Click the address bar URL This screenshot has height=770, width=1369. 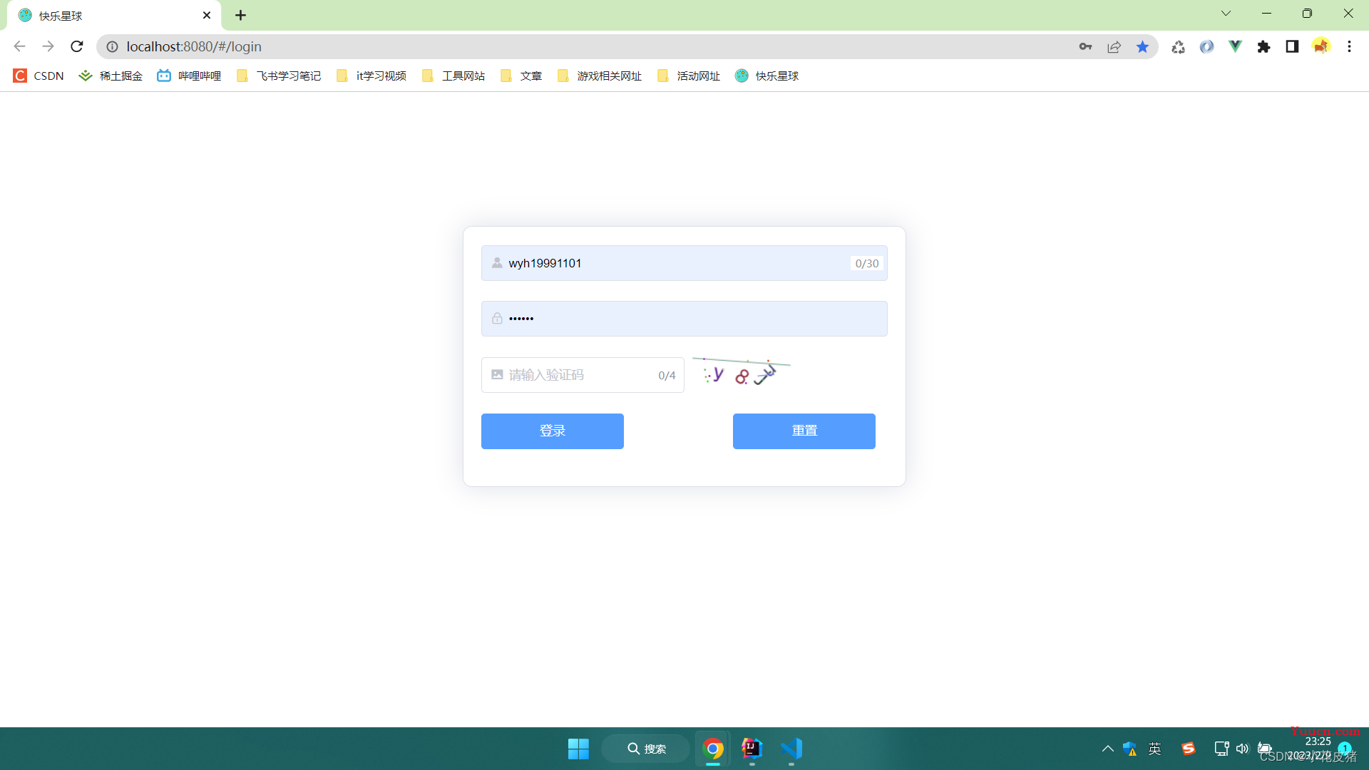point(194,46)
